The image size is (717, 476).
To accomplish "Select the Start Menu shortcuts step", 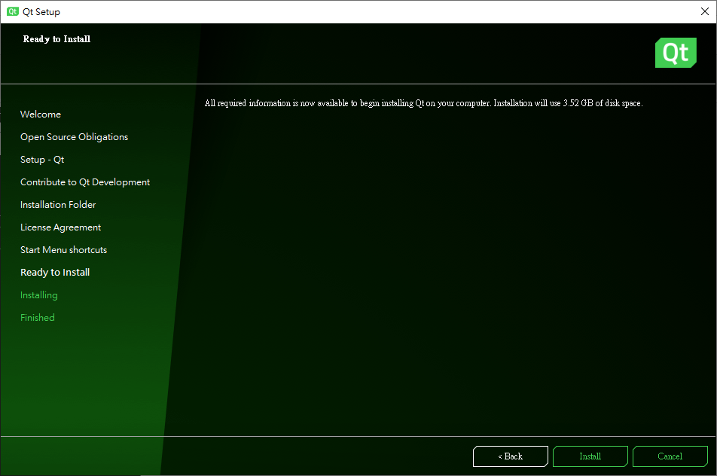I will pos(63,249).
